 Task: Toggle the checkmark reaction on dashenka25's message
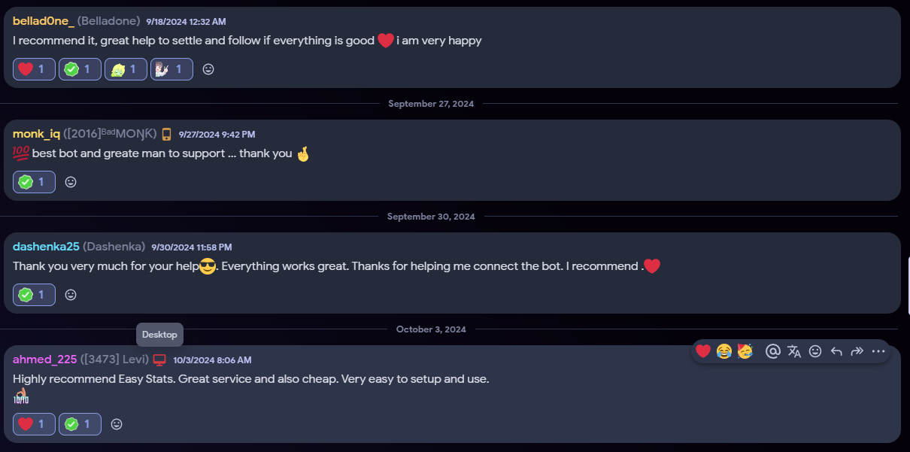[x=34, y=295]
